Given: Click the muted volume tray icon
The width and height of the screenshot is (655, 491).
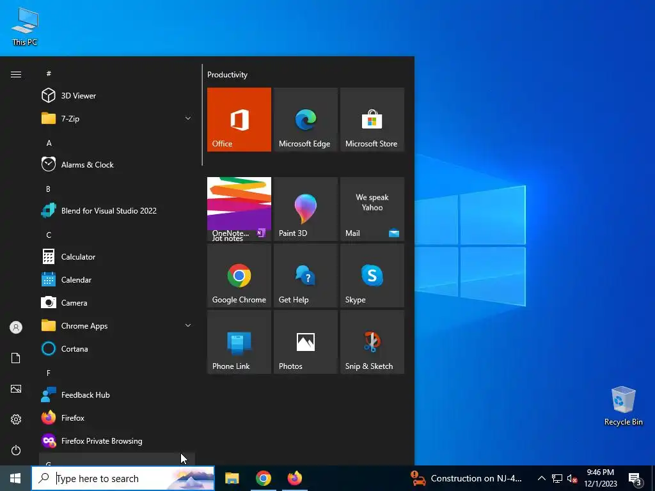Looking at the screenshot, I should click(572, 478).
